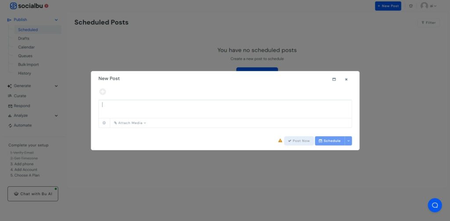Open the ai user account menu
Screen dimensions: 450x221
point(429,6)
